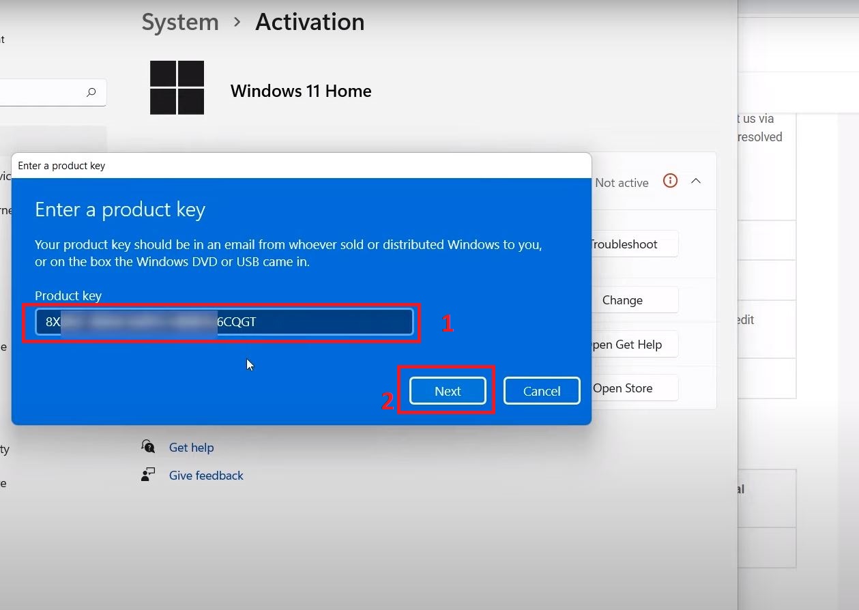
Task: Click the search magnifier icon in sidebar
Action: click(x=91, y=93)
